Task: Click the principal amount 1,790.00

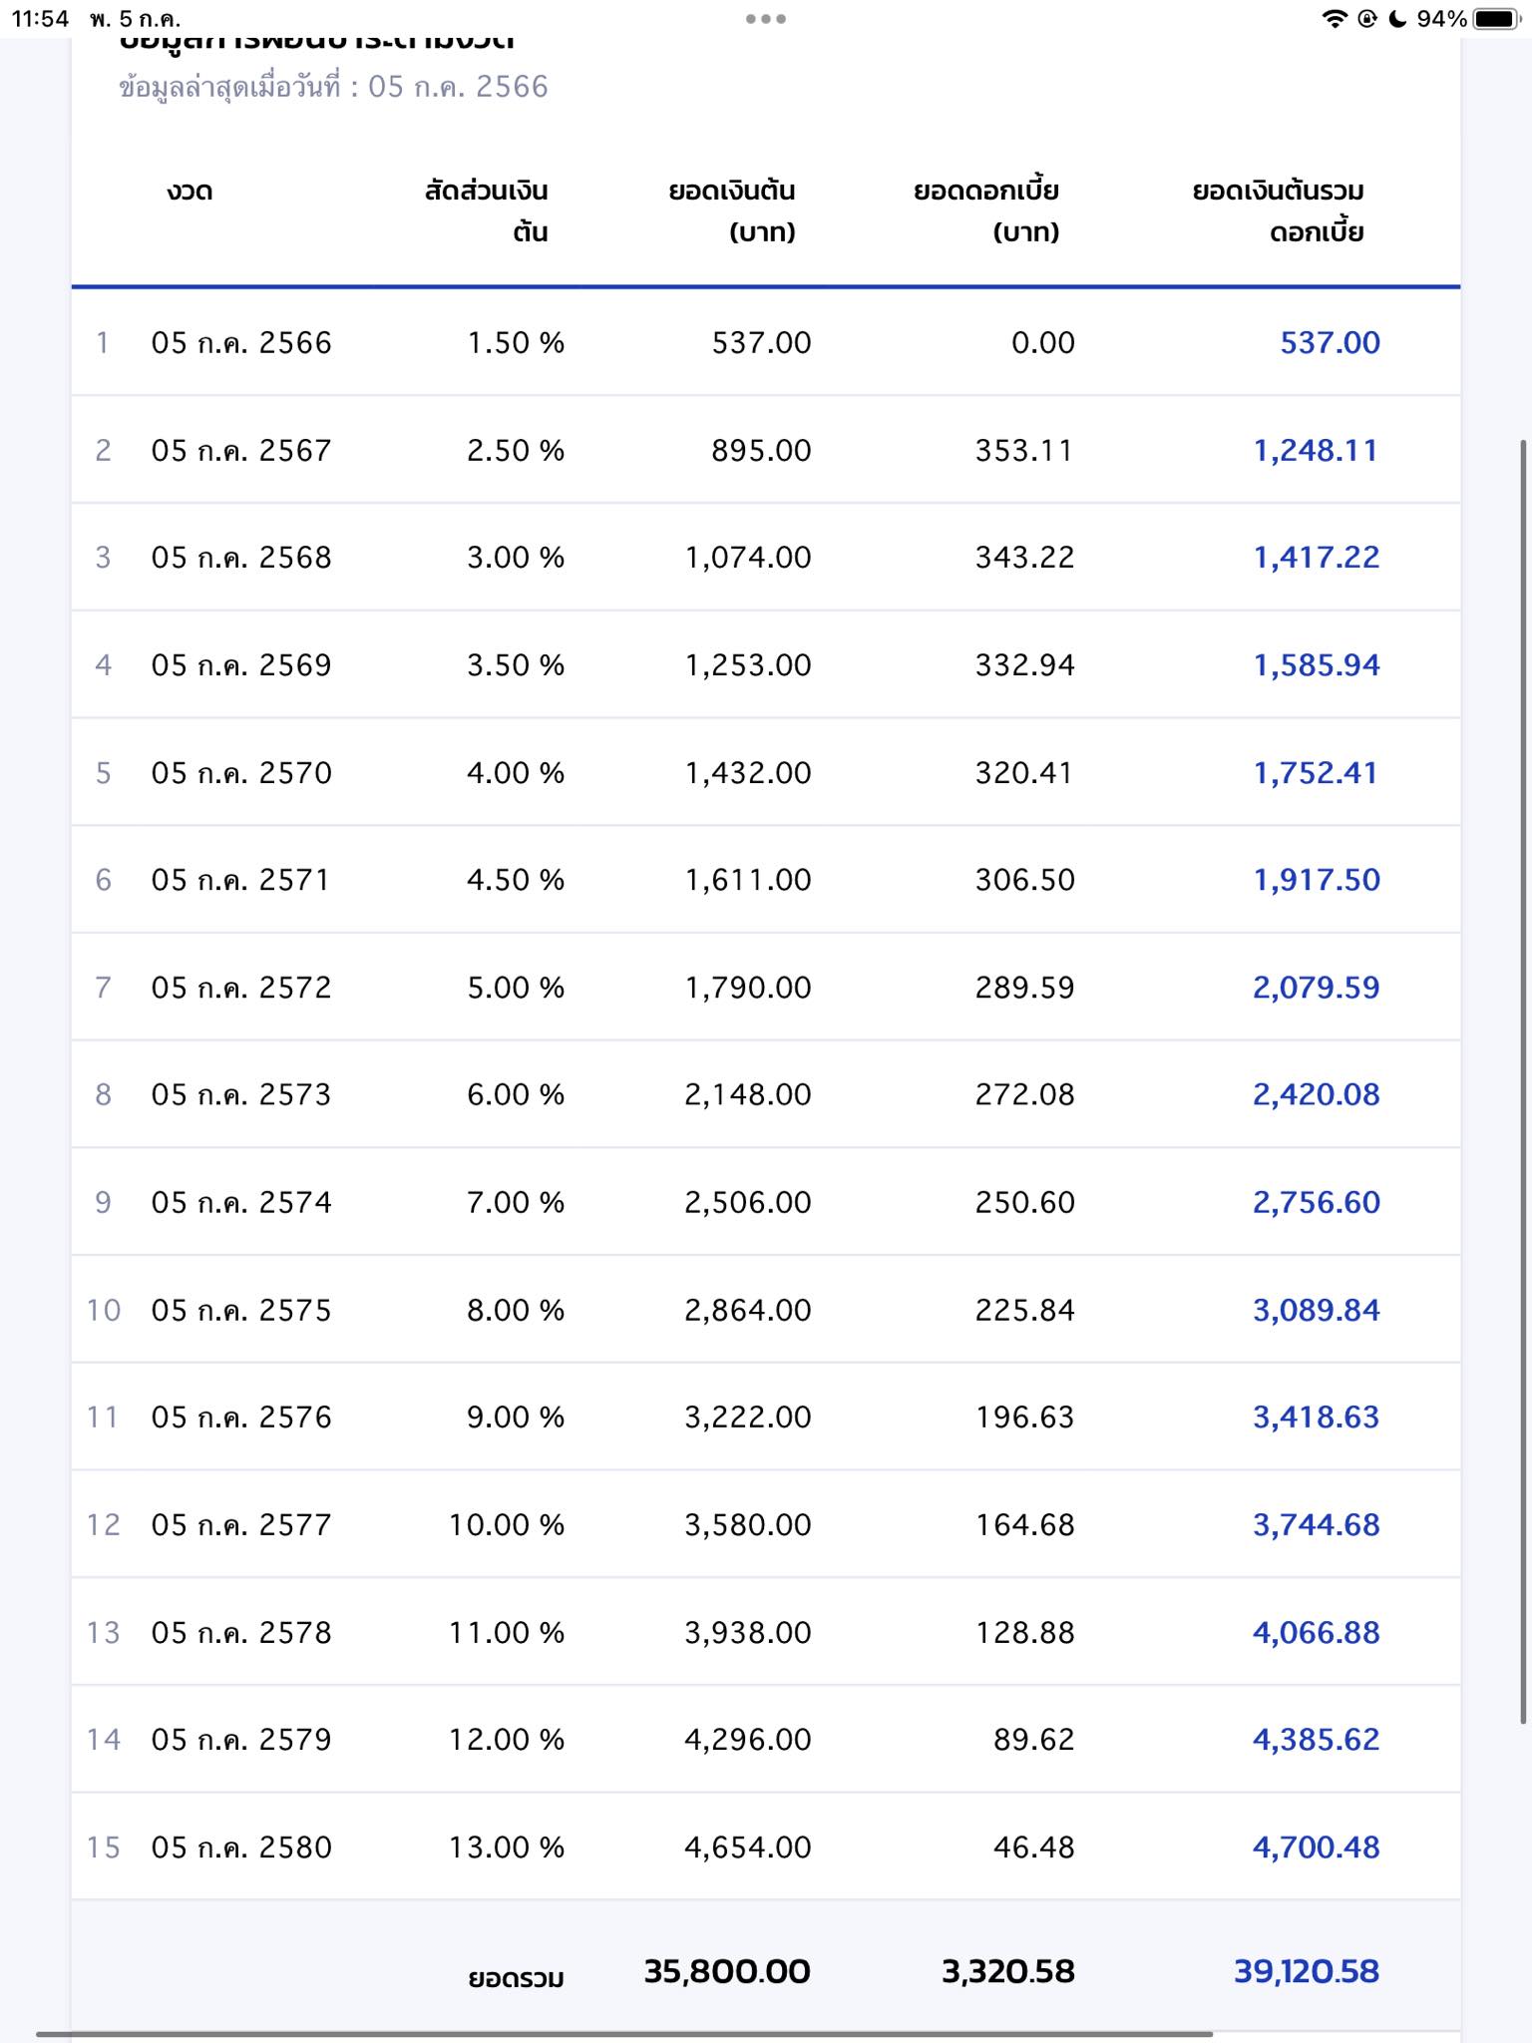Action: point(748,987)
